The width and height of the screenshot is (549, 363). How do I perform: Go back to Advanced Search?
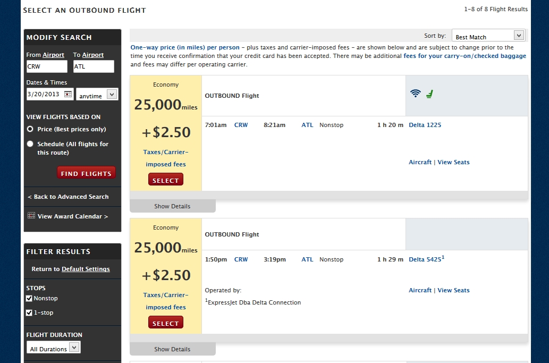pyautogui.click(x=68, y=197)
